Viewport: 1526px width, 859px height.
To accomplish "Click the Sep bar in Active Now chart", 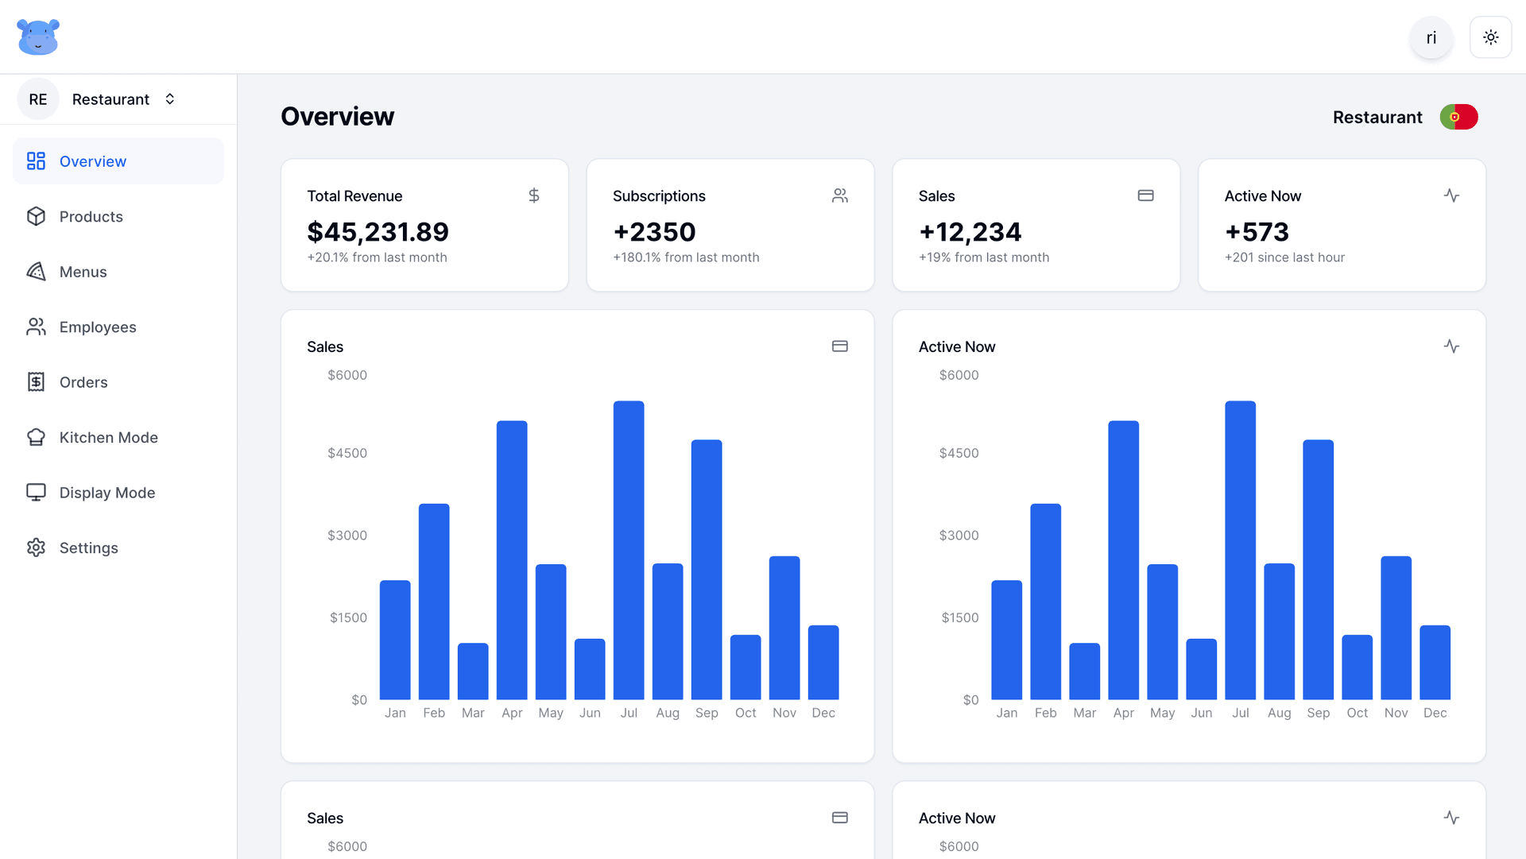I will click(x=1318, y=570).
